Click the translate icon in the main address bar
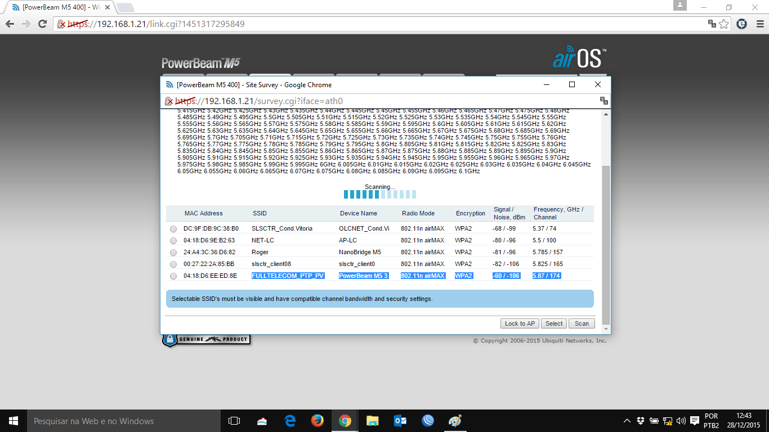769x432 pixels. point(712,24)
